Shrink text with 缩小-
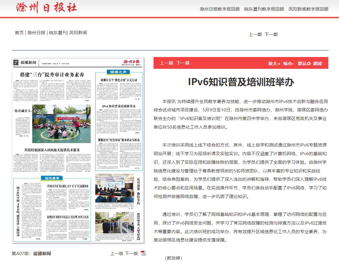 click(x=289, y=63)
